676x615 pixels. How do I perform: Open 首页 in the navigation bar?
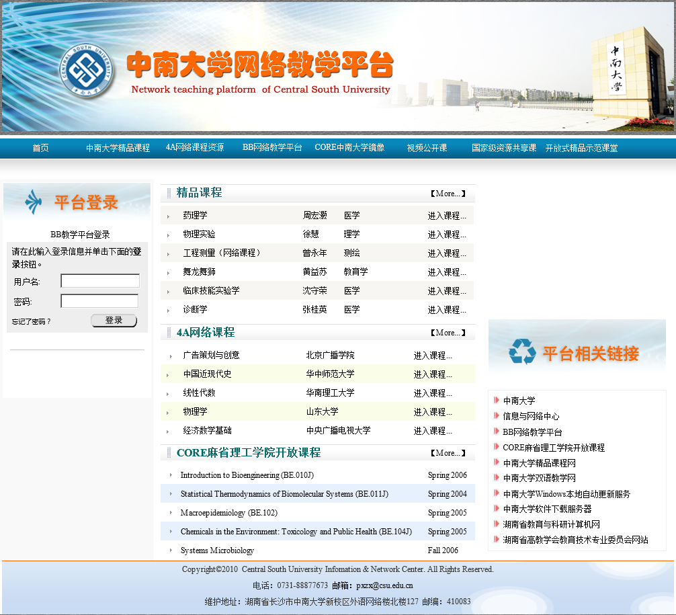40,148
